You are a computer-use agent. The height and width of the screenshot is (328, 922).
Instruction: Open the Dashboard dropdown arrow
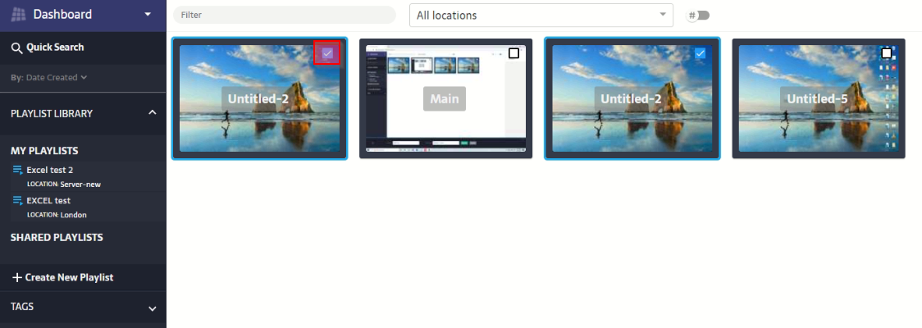click(x=148, y=15)
